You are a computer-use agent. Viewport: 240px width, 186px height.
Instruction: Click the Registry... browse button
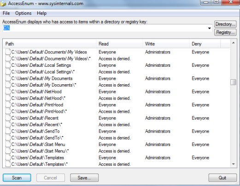tap(225, 32)
